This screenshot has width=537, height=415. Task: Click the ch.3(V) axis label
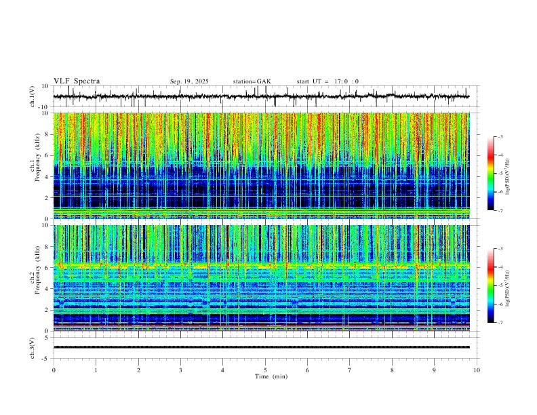tap(33, 348)
